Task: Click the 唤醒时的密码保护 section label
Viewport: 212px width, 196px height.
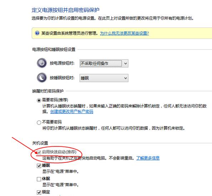Action: coord(48,91)
